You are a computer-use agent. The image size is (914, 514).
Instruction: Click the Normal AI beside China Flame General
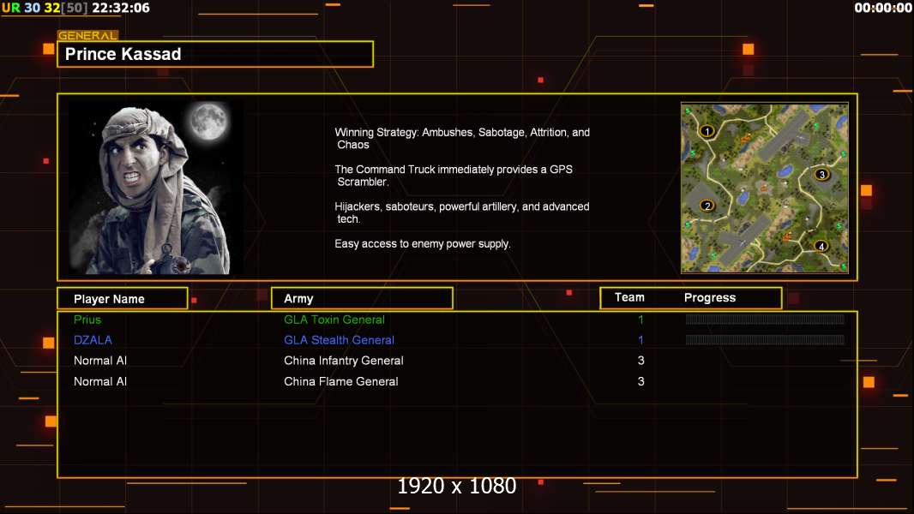(100, 381)
